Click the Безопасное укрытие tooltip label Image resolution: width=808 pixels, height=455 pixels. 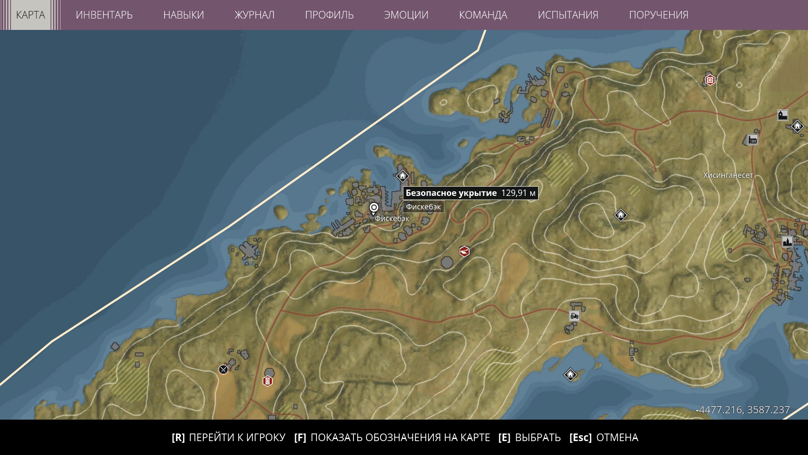point(470,193)
